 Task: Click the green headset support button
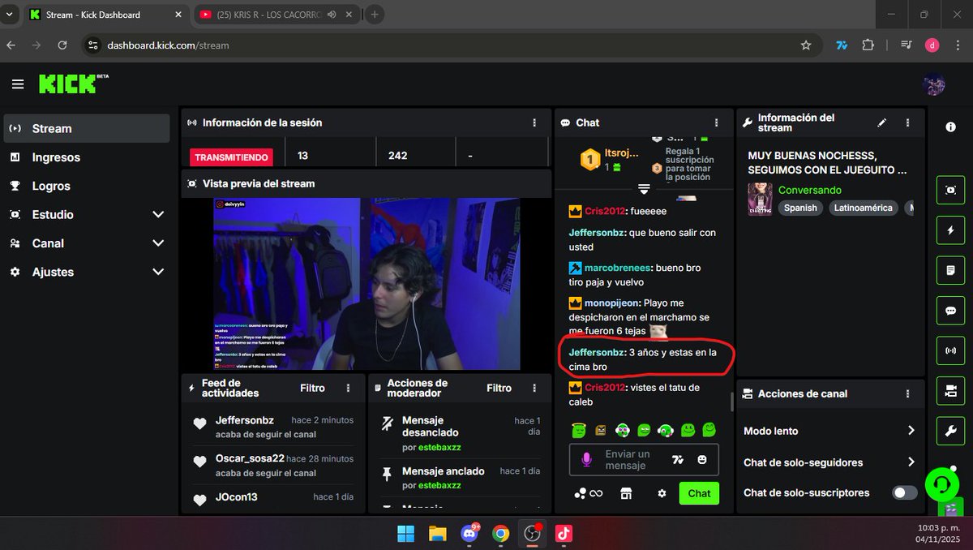942,485
